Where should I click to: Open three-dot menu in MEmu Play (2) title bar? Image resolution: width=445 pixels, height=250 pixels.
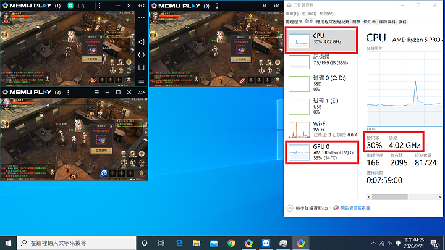tap(68, 92)
